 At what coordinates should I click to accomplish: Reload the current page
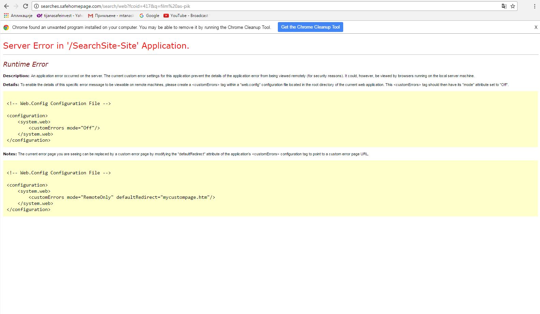[26, 6]
